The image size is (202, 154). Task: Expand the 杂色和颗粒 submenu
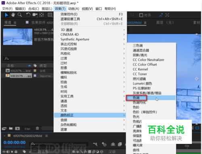(90, 125)
